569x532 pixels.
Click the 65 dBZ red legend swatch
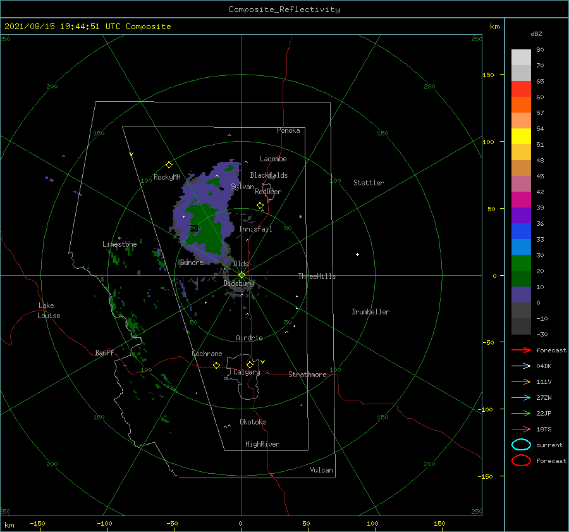click(x=521, y=89)
